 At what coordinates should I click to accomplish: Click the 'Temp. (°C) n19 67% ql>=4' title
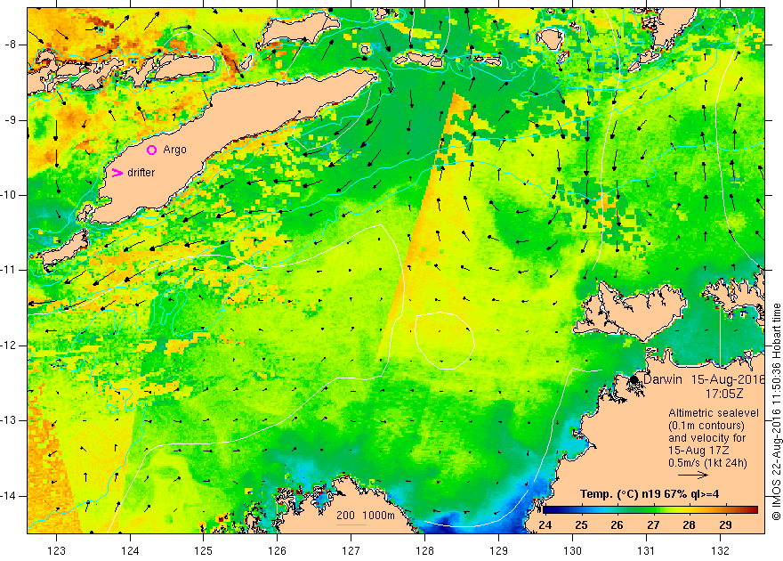pyautogui.click(x=650, y=494)
